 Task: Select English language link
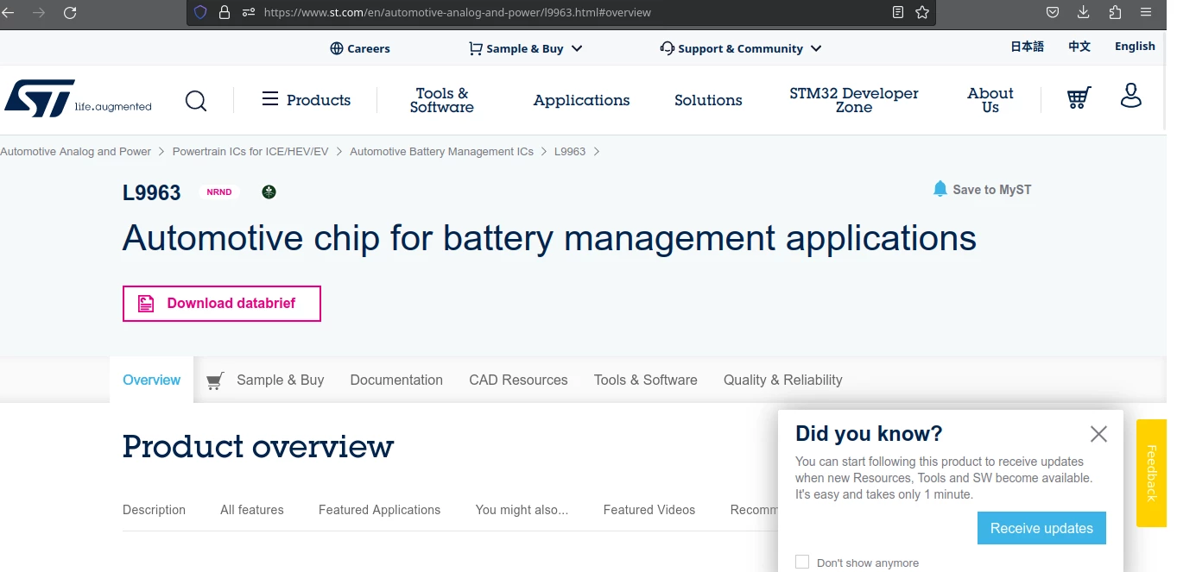click(x=1135, y=47)
